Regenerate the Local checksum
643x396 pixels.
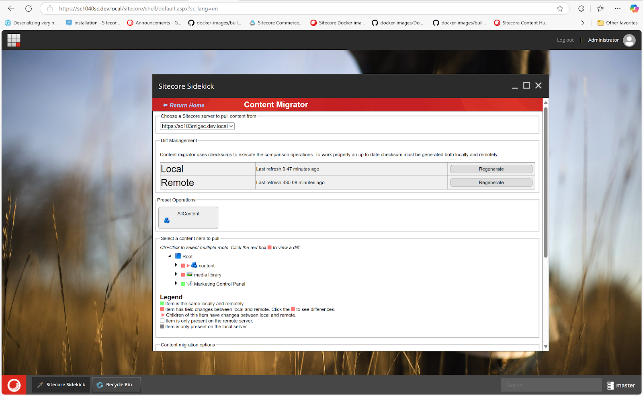pos(491,169)
